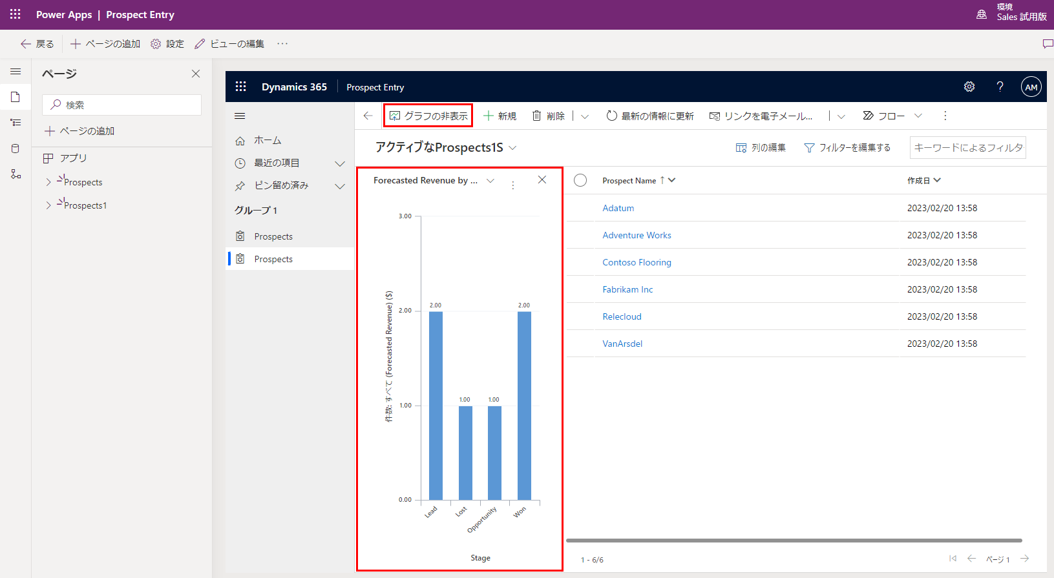Toggle the select-all circle in grid header
1054x578 pixels.
point(580,180)
